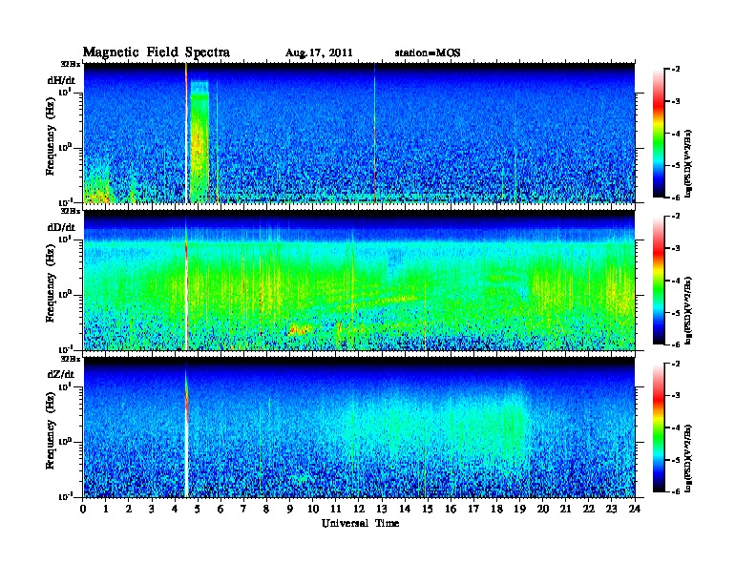The height and width of the screenshot is (584, 756).
Task: Click the -4 tick of dZ/dt color scale
Action: [676, 428]
